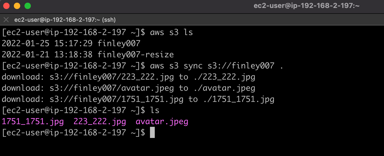
Task: Click the blinking terminal cursor block
Action: click(152, 133)
